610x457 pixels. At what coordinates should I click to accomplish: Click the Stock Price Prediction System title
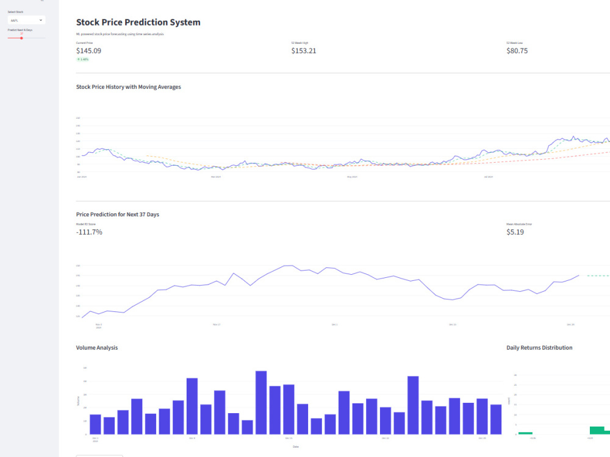pos(138,23)
